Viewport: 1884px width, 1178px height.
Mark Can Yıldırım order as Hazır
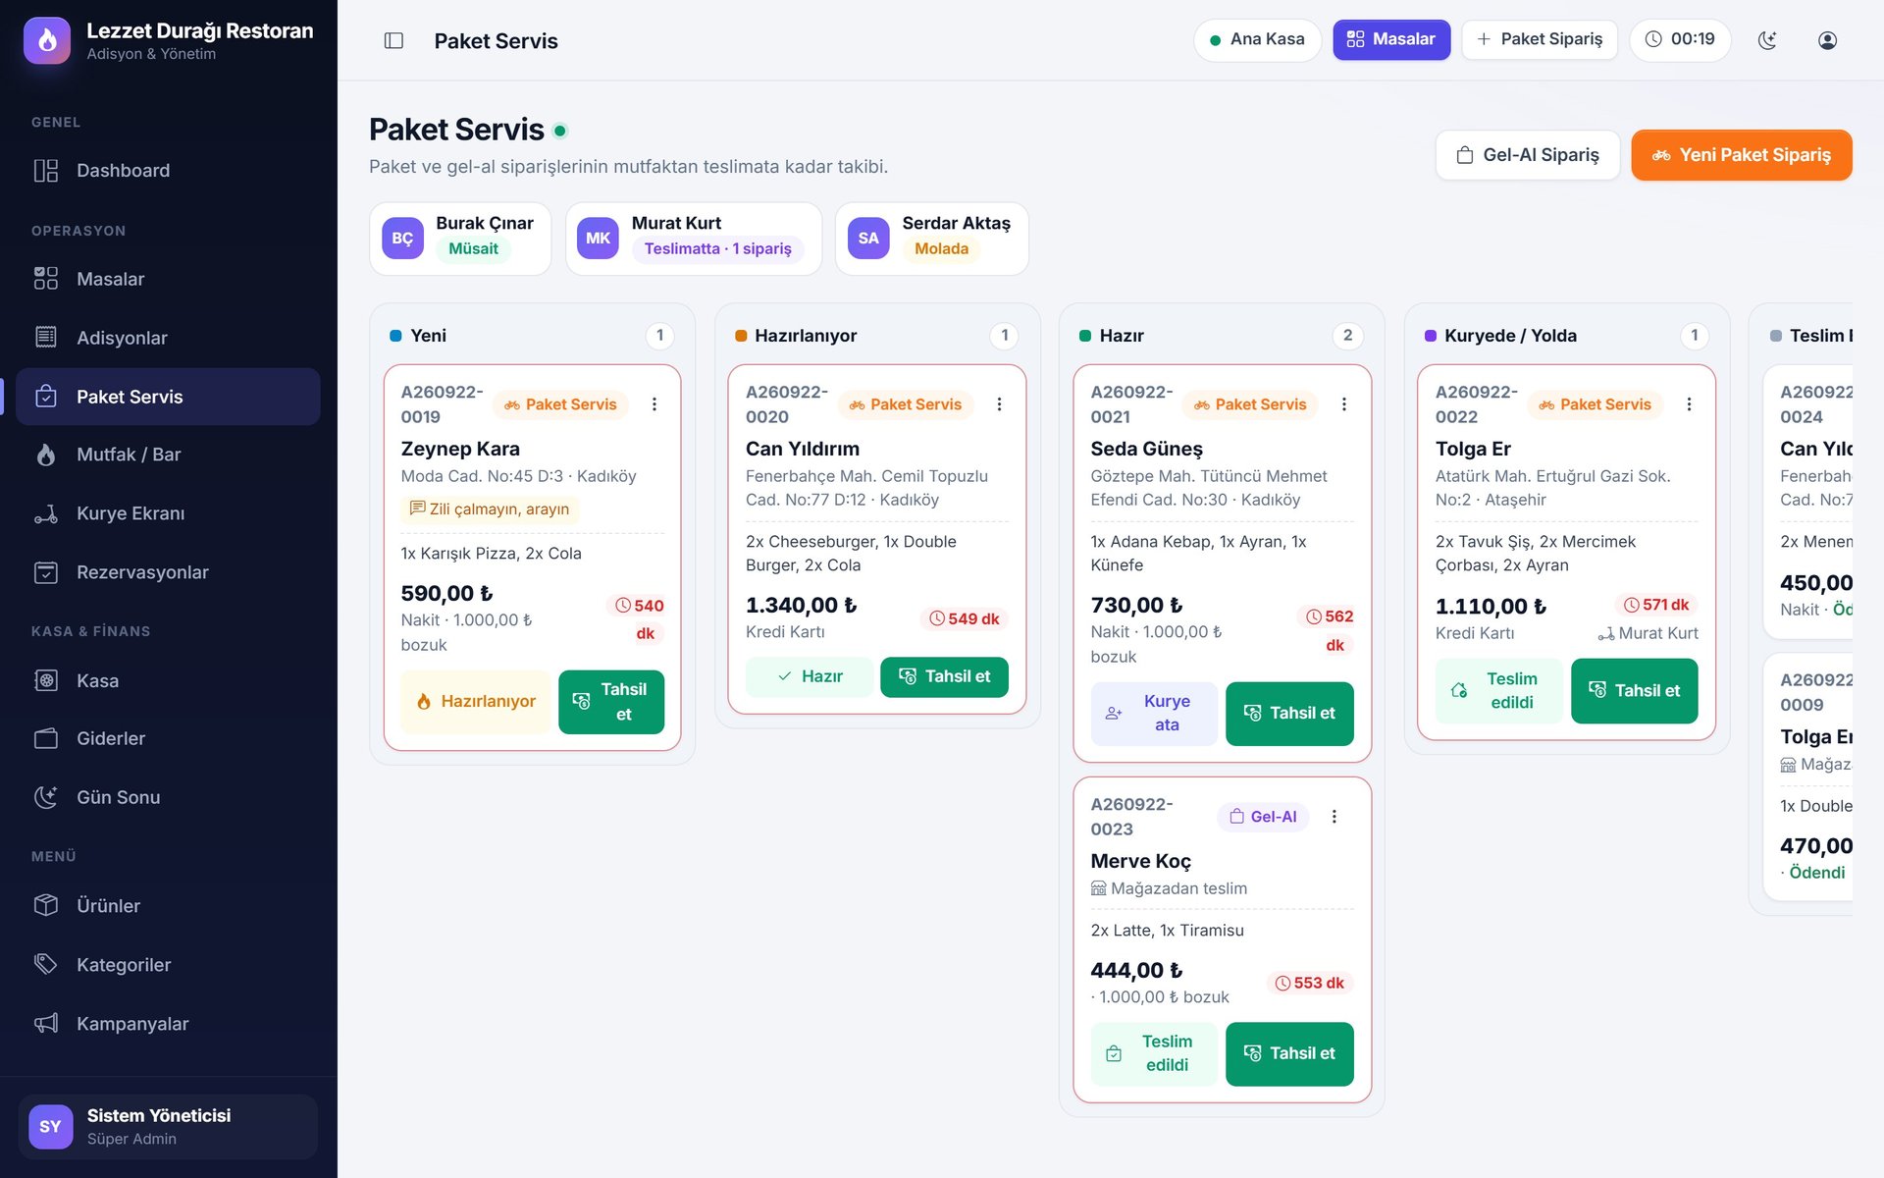pyautogui.click(x=809, y=676)
